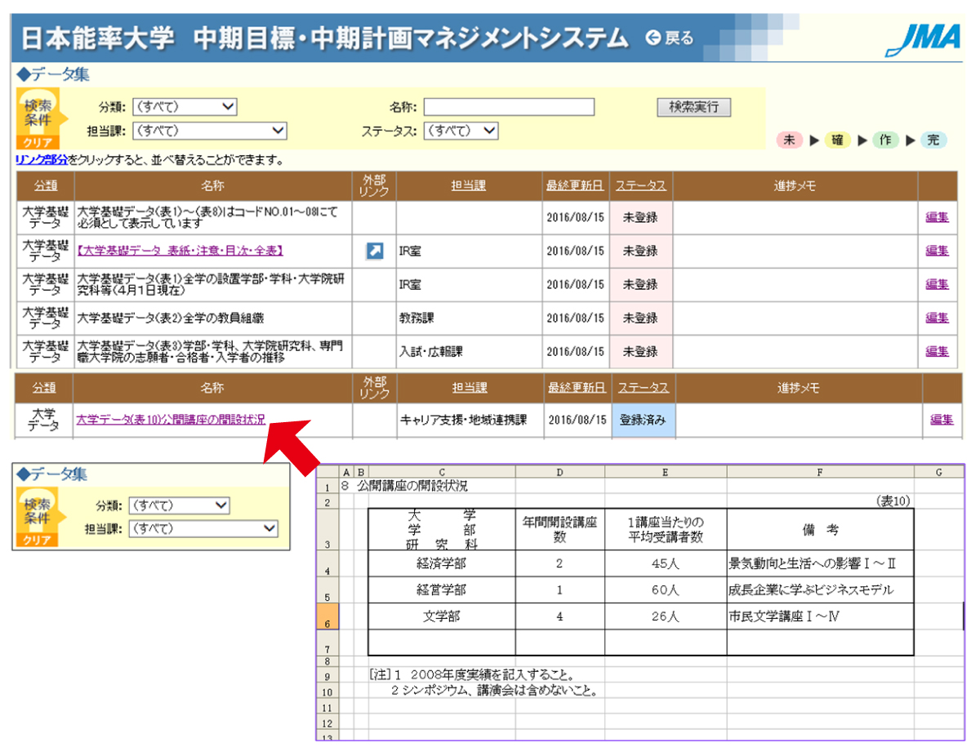The image size is (980, 752).
Task: Open the ステータス dropdown
Action: (461, 130)
